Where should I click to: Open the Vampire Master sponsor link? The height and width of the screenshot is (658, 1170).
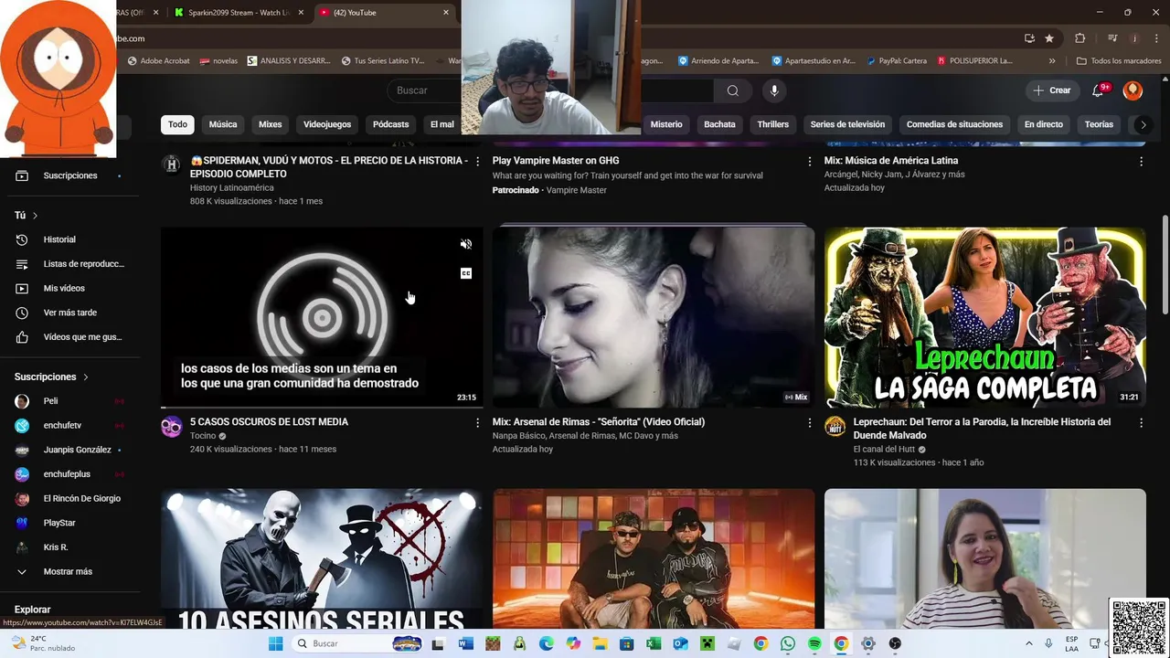[576, 190]
